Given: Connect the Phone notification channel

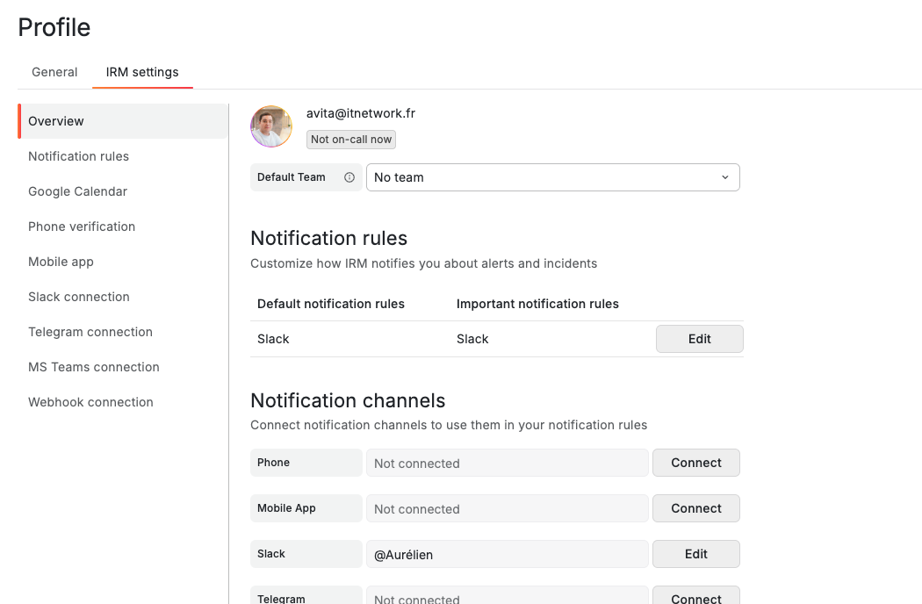Looking at the screenshot, I should pyautogui.click(x=695, y=462).
